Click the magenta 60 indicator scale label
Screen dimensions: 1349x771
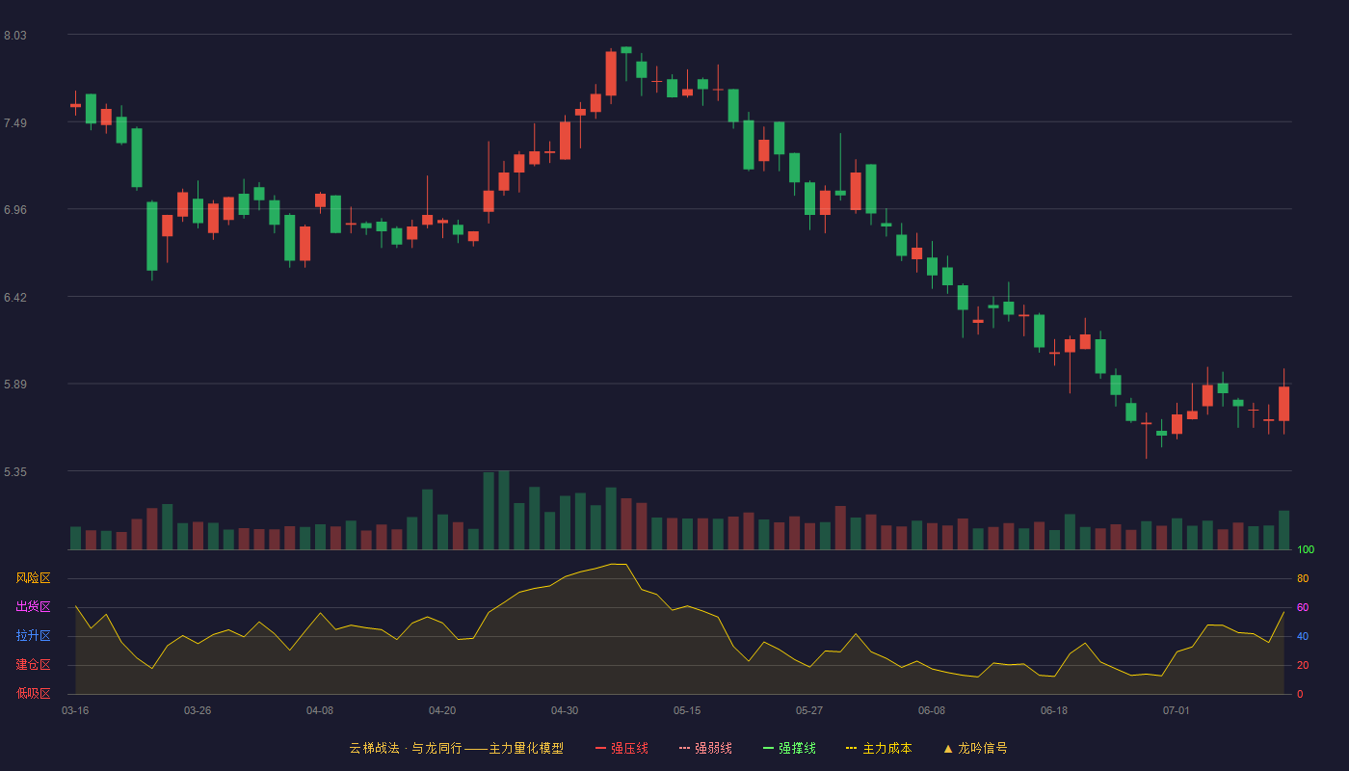click(1303, 608)
